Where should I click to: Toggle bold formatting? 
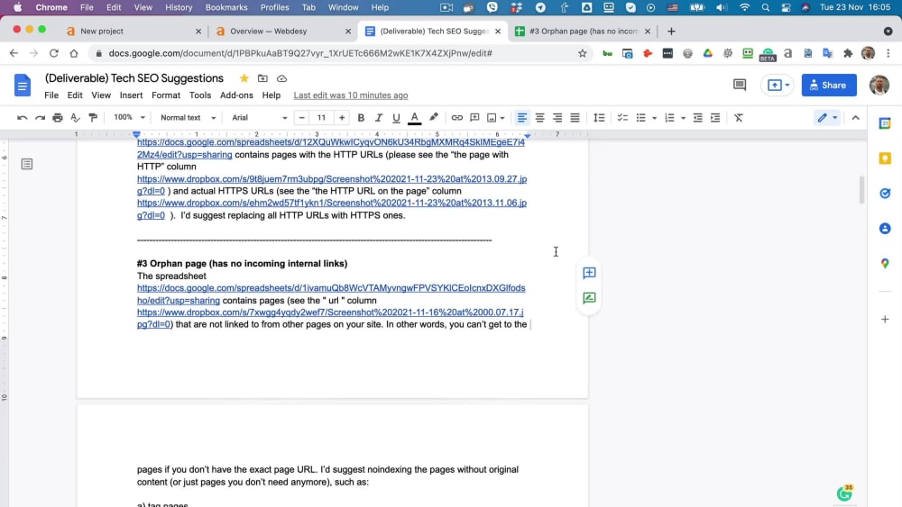coord(361,118)
